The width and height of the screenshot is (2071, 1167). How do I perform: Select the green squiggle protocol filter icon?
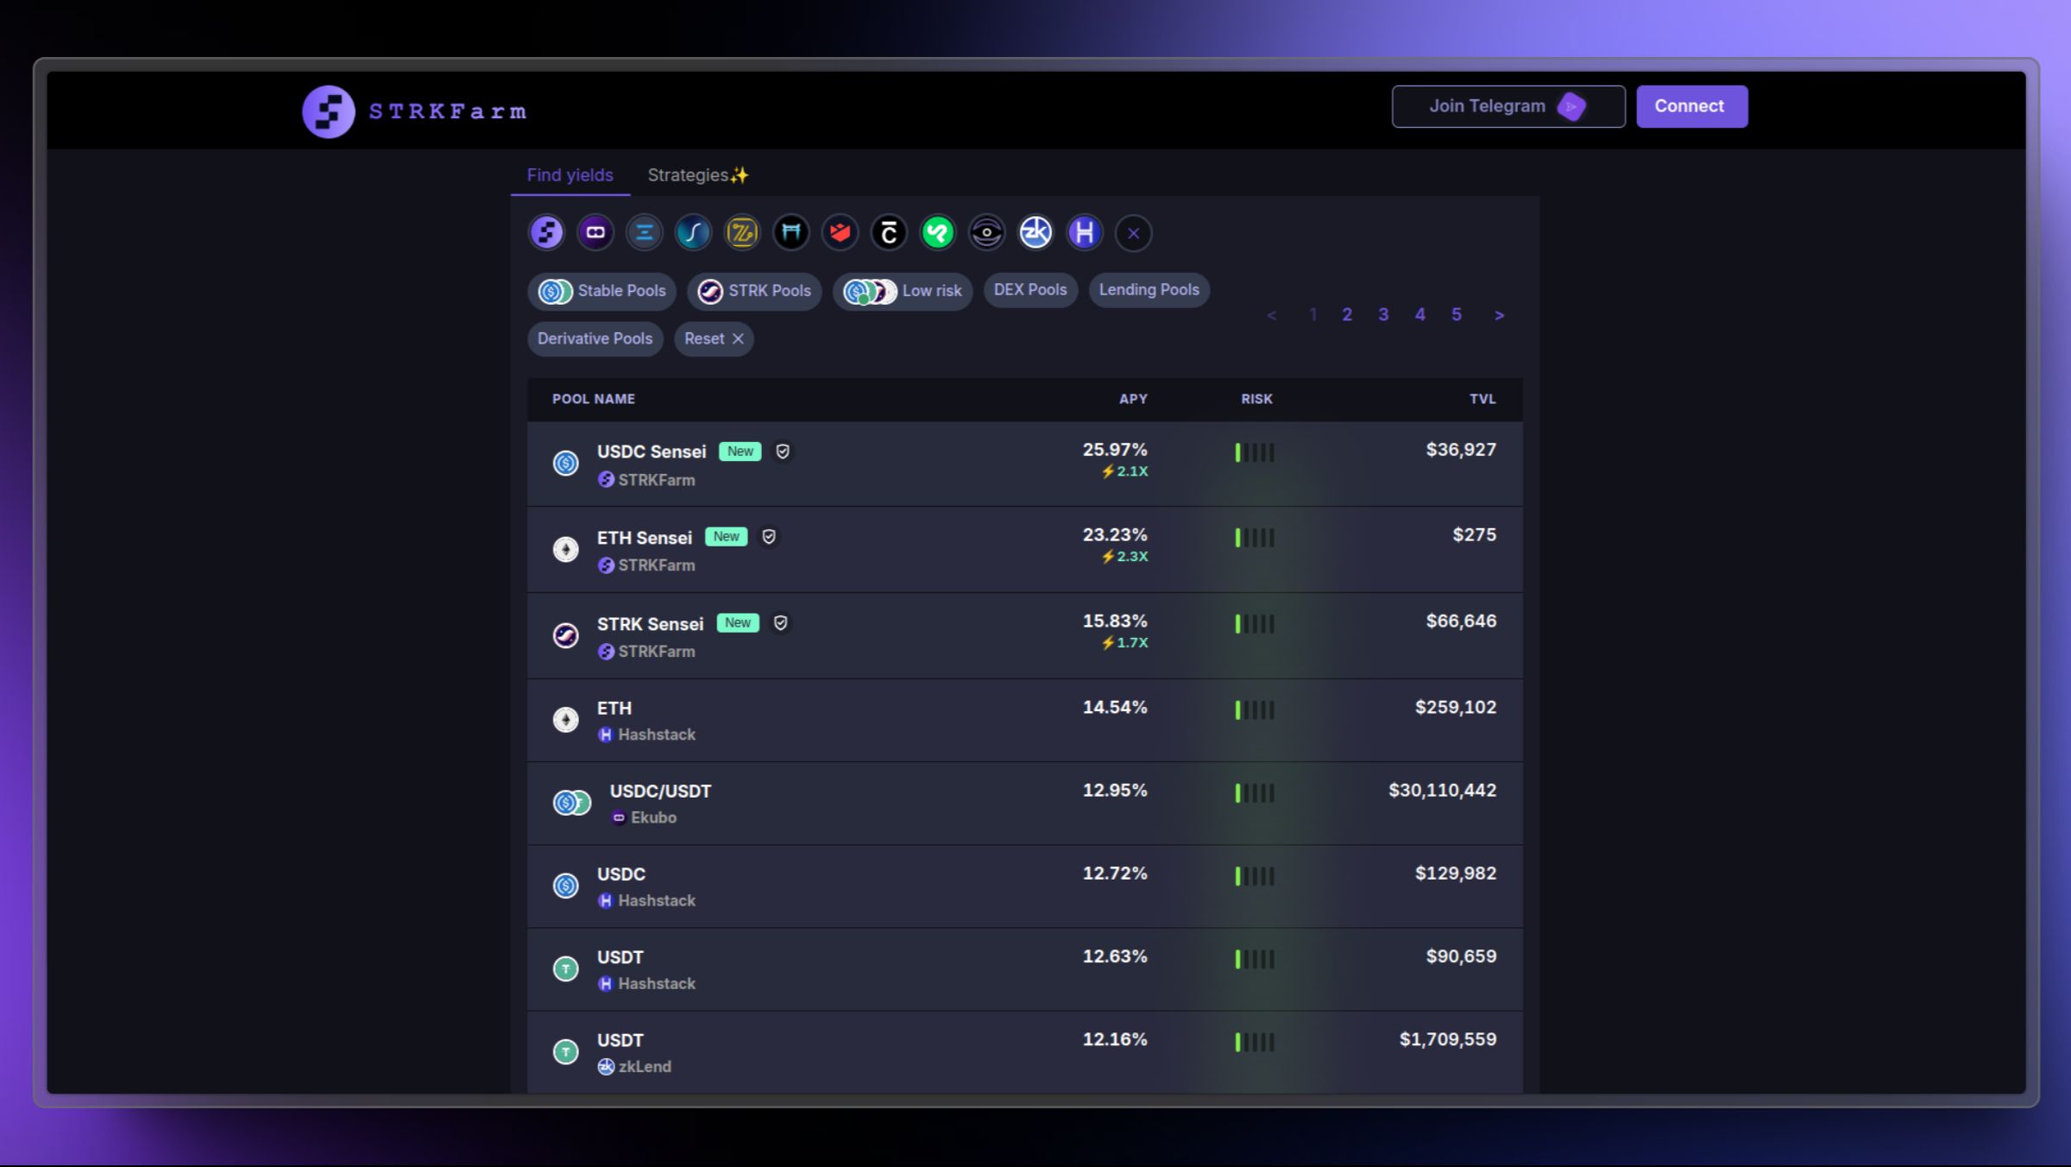[x=938, y=232]
